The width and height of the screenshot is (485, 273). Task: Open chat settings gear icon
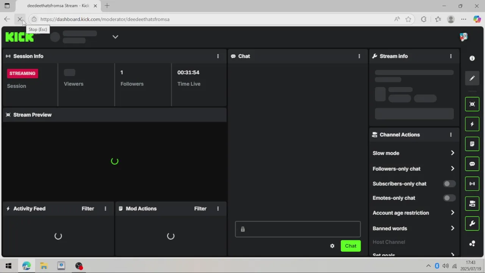coord(332,246)
